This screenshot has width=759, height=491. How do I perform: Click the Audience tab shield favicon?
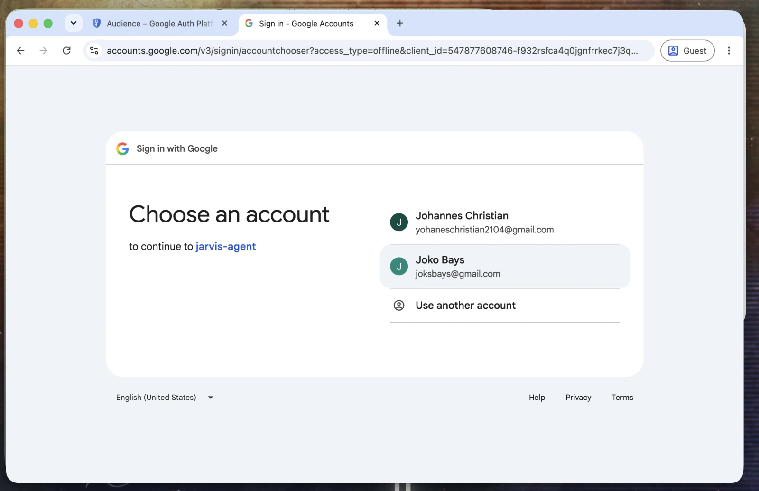click(x=97, y=23)
